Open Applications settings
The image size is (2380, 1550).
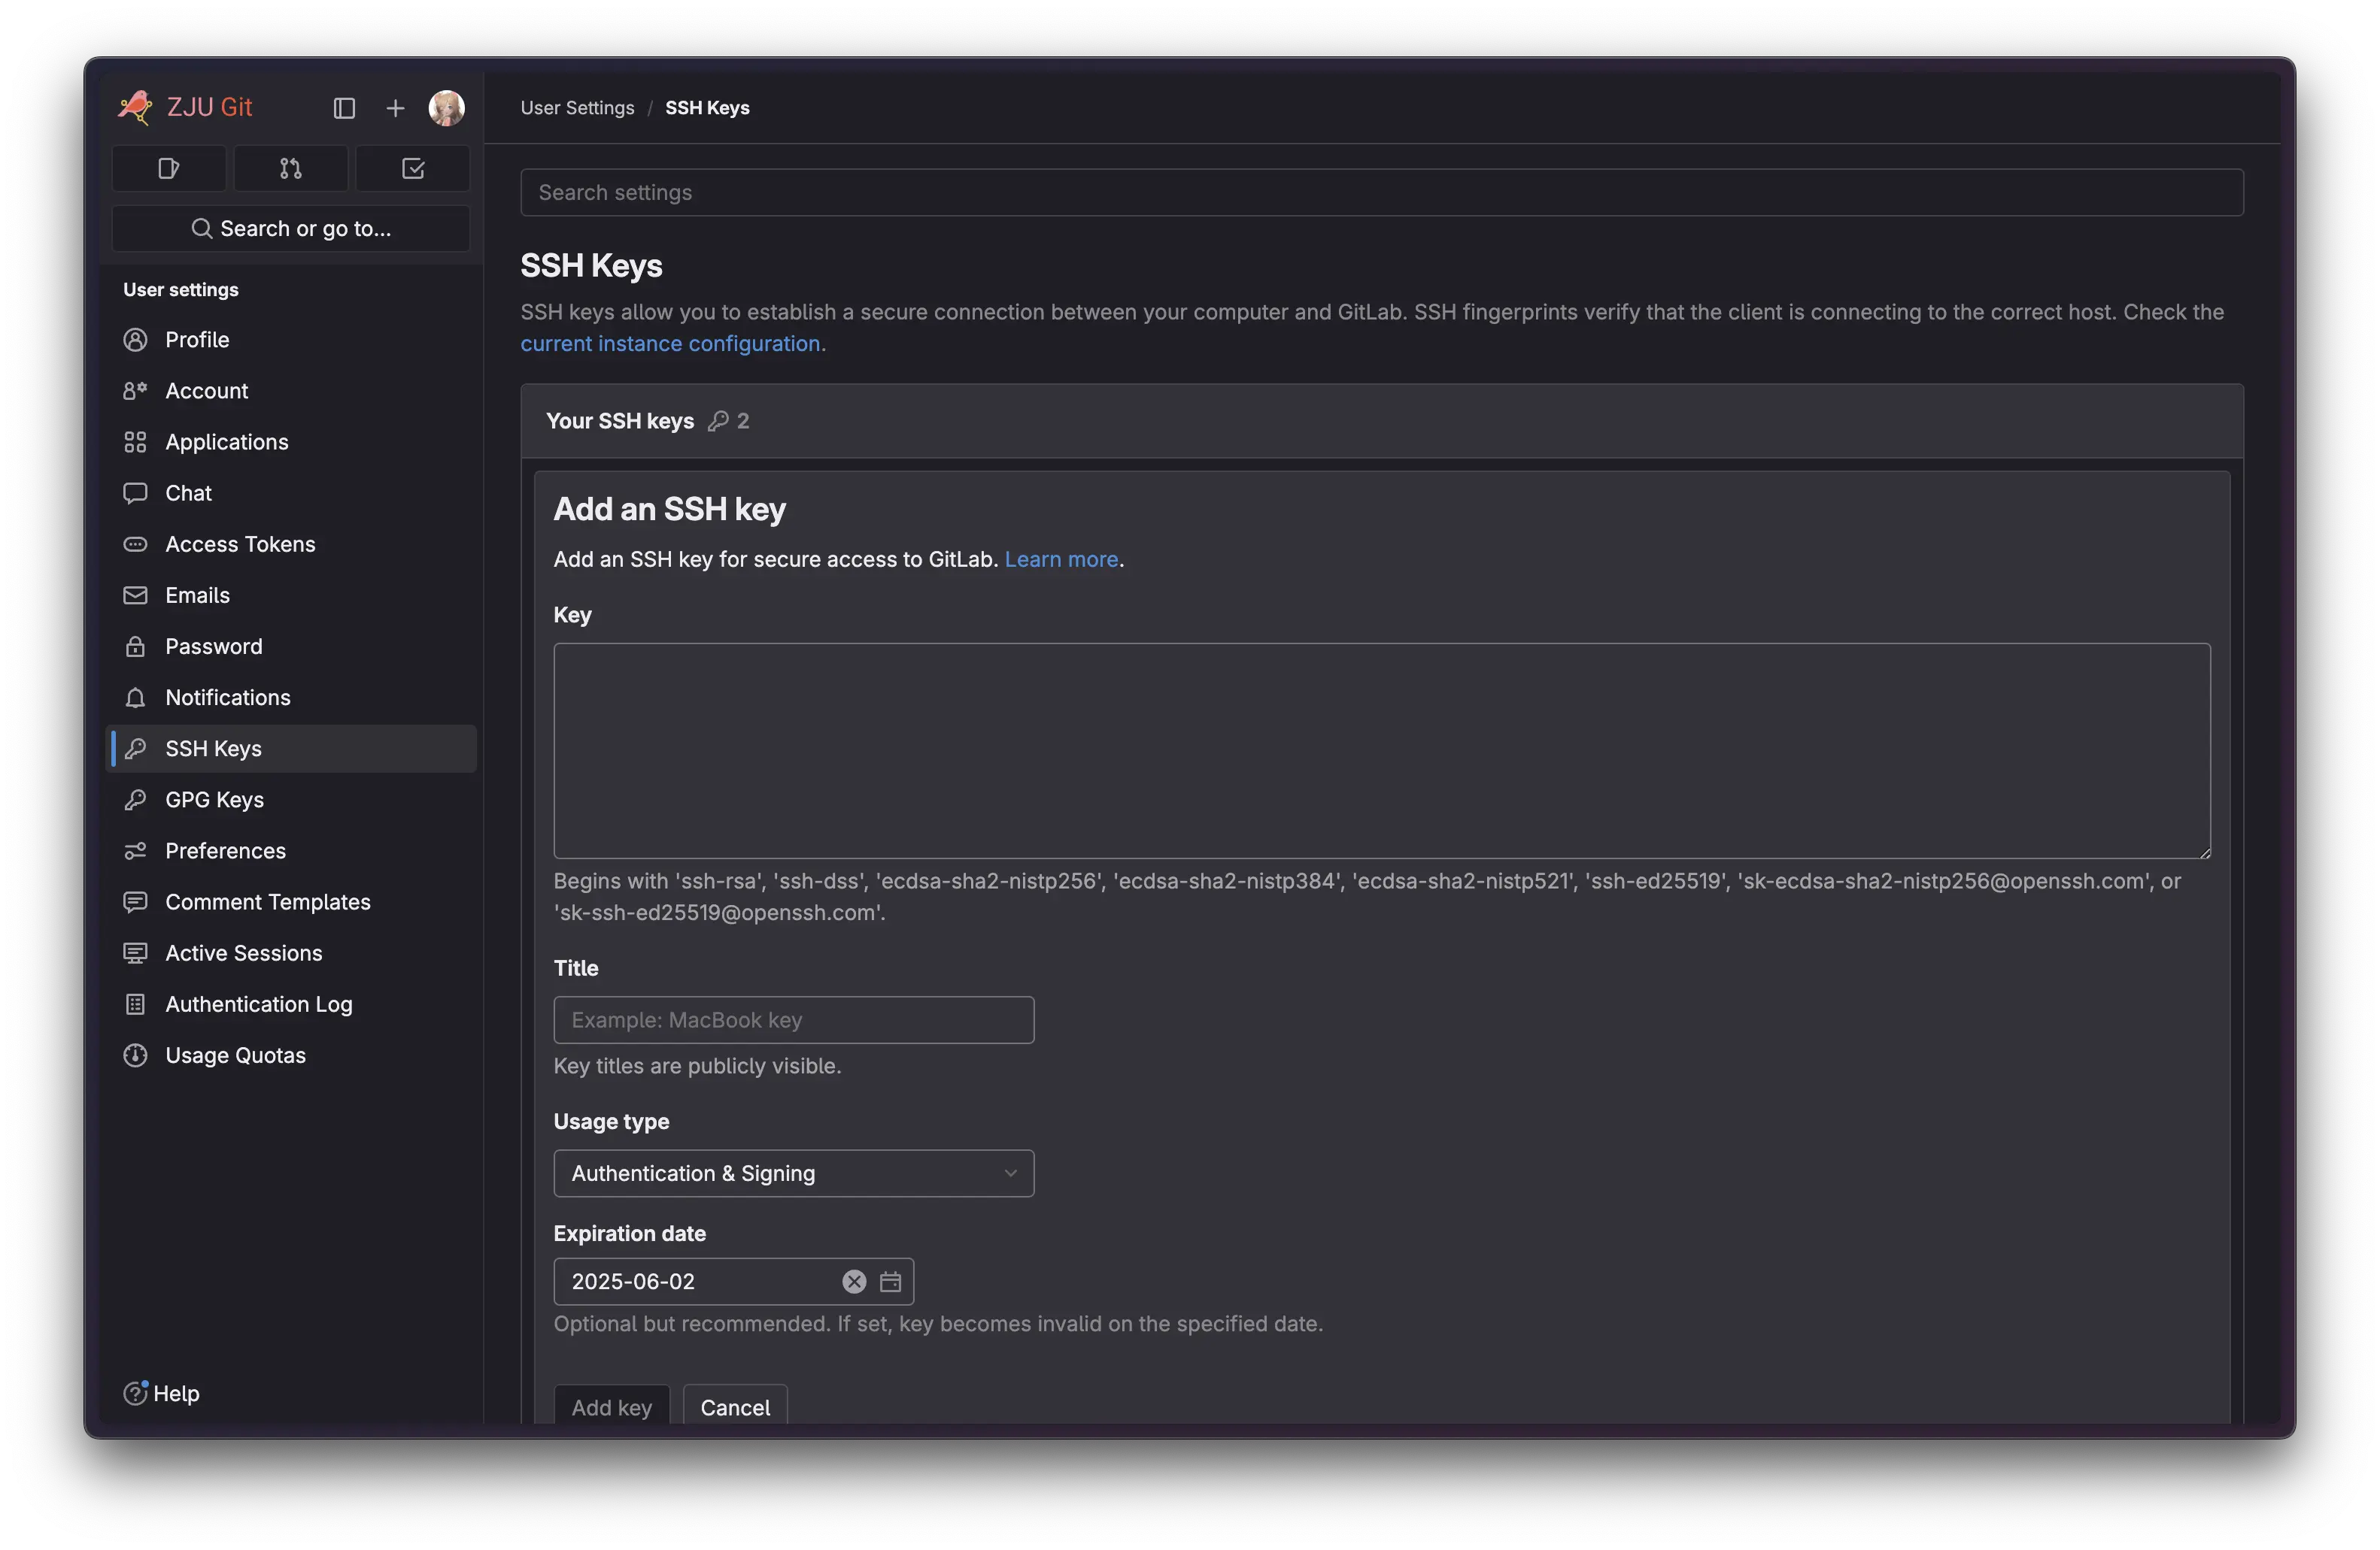point(291,442)
